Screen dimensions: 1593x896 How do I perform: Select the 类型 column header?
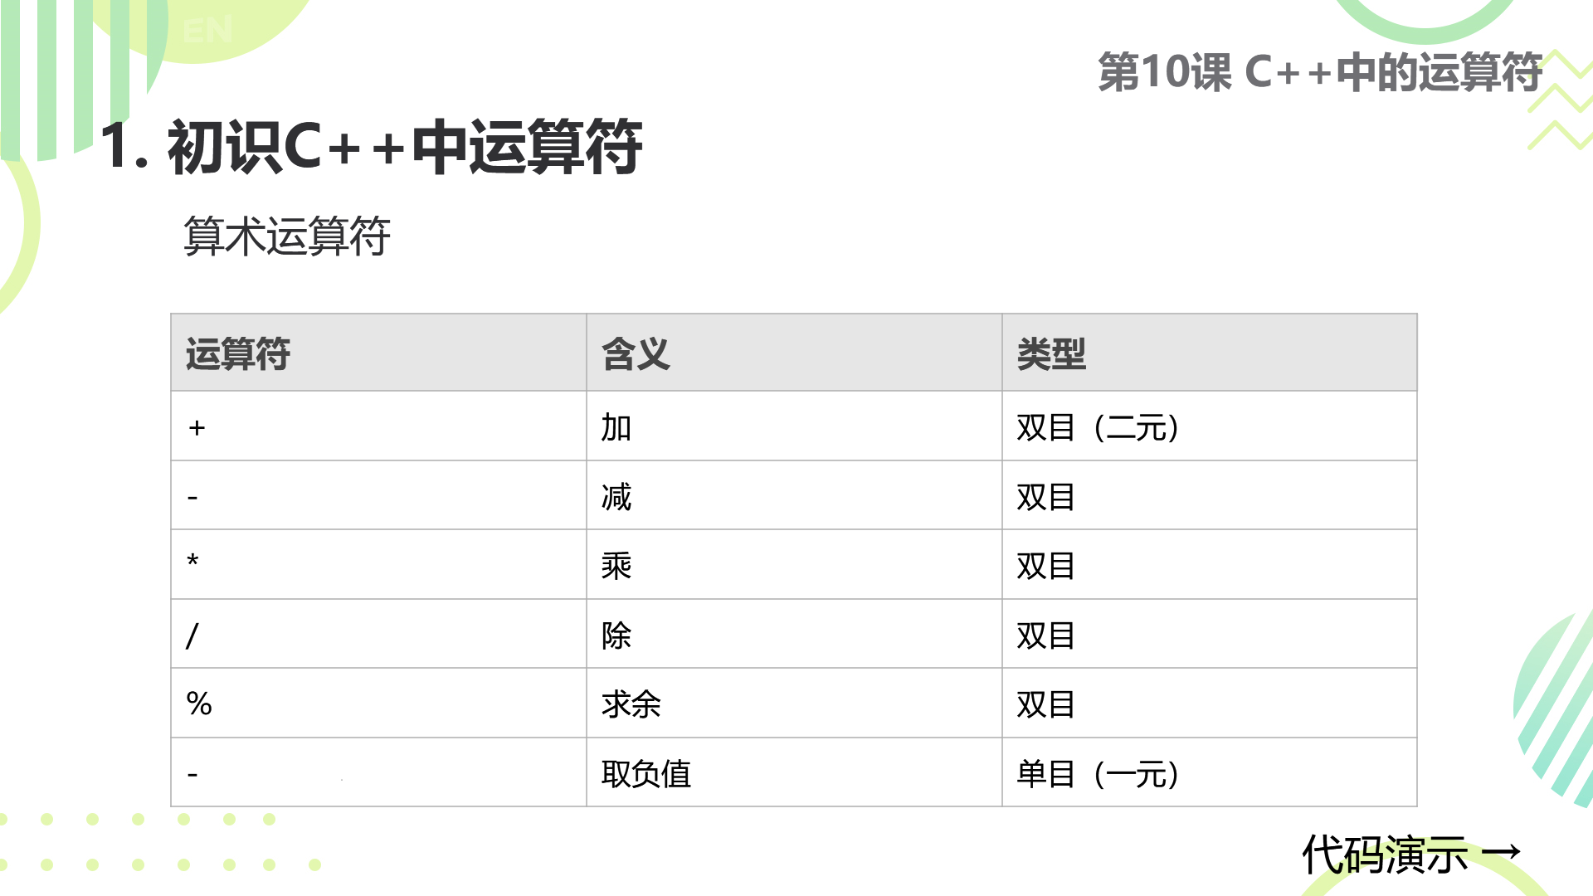coord(1210,353)
